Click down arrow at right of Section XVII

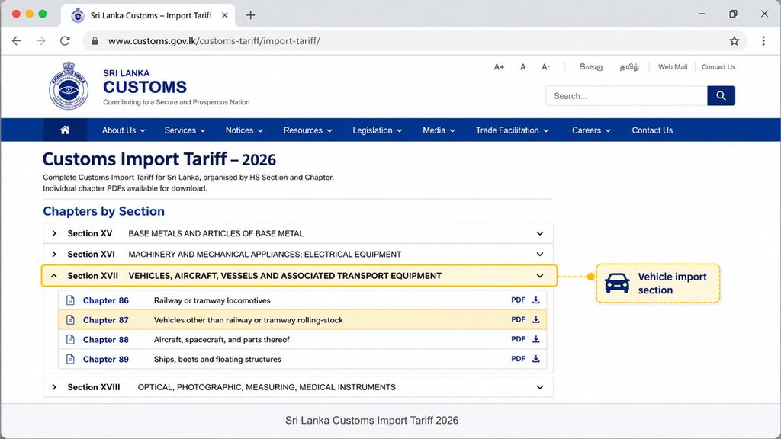540,276
